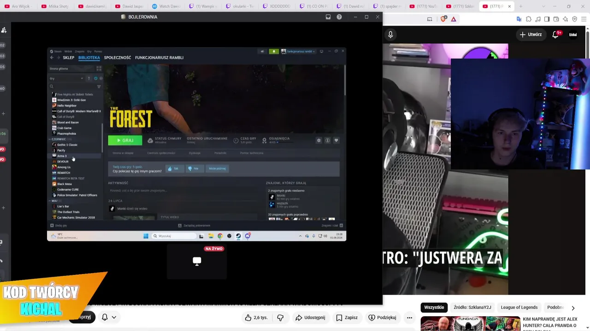Open more actions menu under video

pos(409,317)
